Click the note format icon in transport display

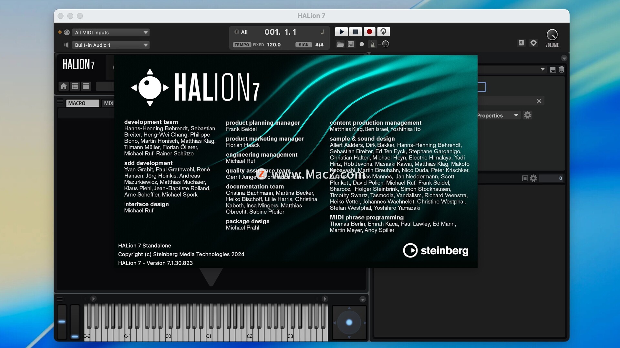322,32
